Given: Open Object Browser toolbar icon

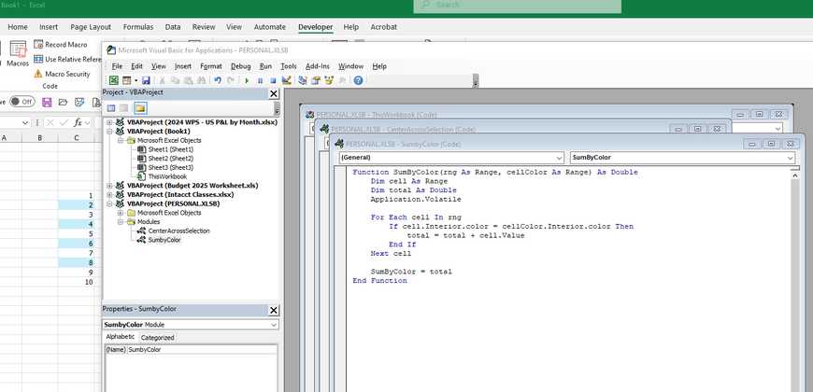Looking at the screenshot, I should (329, 80).
